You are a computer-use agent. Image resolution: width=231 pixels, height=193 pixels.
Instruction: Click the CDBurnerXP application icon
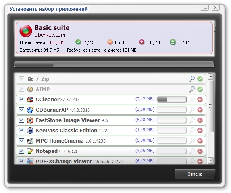pos(30,110)
